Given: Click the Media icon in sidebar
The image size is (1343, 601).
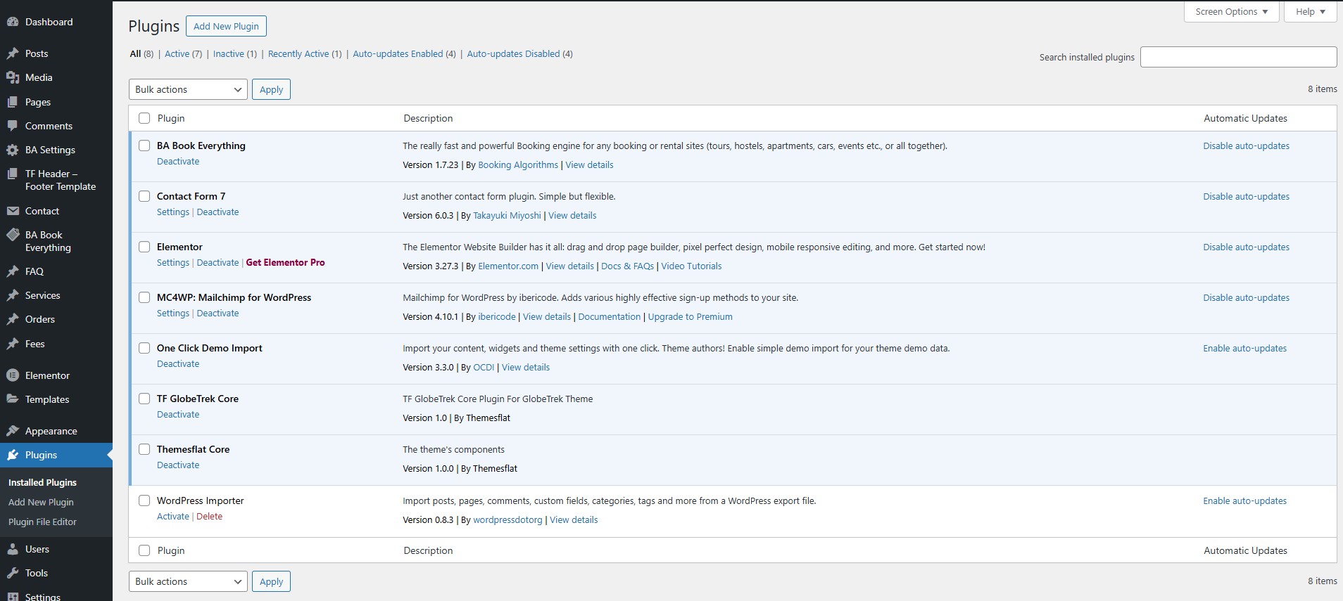Looking at the screenshot, I should pos(12,77).
